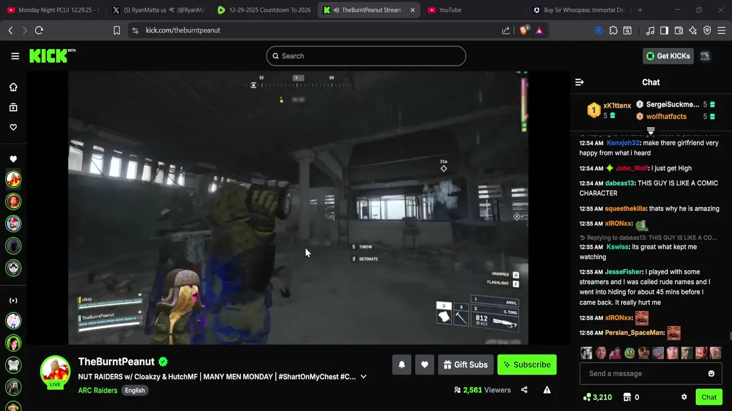The height and width of the screenshot is (411, 732).
Task: Click username JesseFisher in chat
Action: 624,272
